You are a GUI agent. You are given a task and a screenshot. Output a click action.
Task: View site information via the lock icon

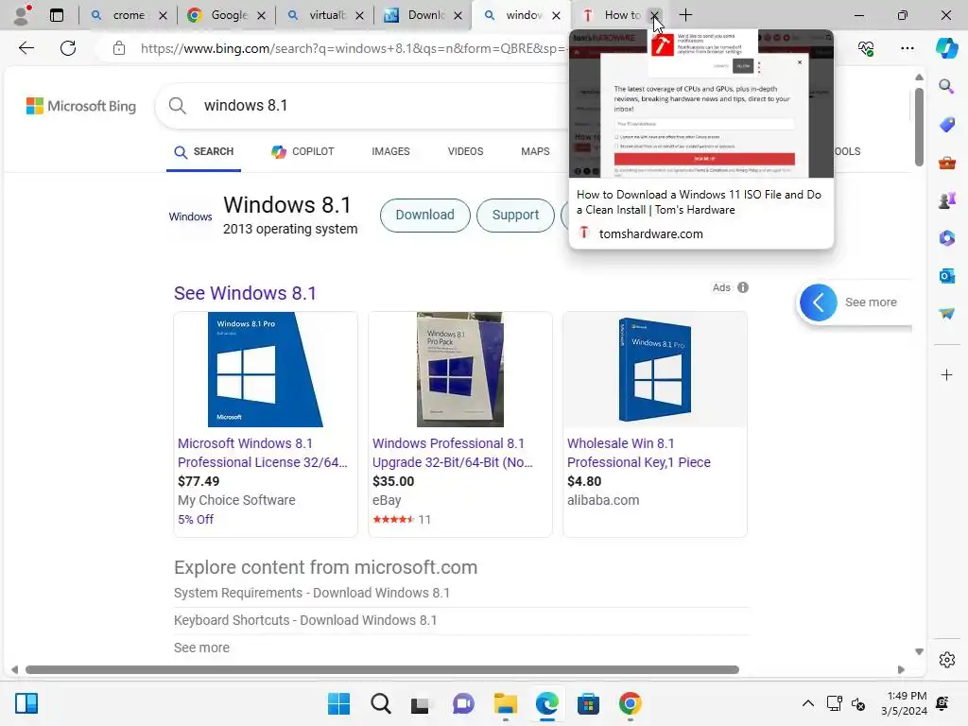pyautogui.click(x=119, y=48)
